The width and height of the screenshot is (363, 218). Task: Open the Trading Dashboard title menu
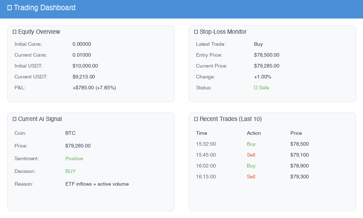click(x=44, y=7)
